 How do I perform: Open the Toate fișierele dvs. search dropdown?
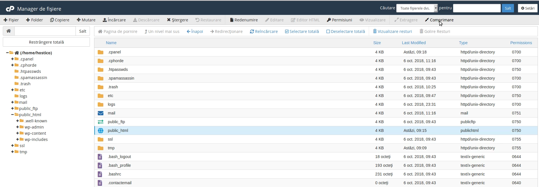(x=417, y=8)
